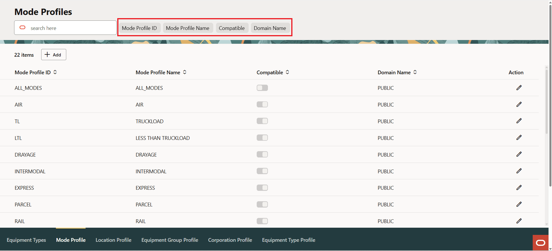552x251 pixels.
Task: Toggle the INTERMODAL Compatible switch
Action: click(262, 171)
